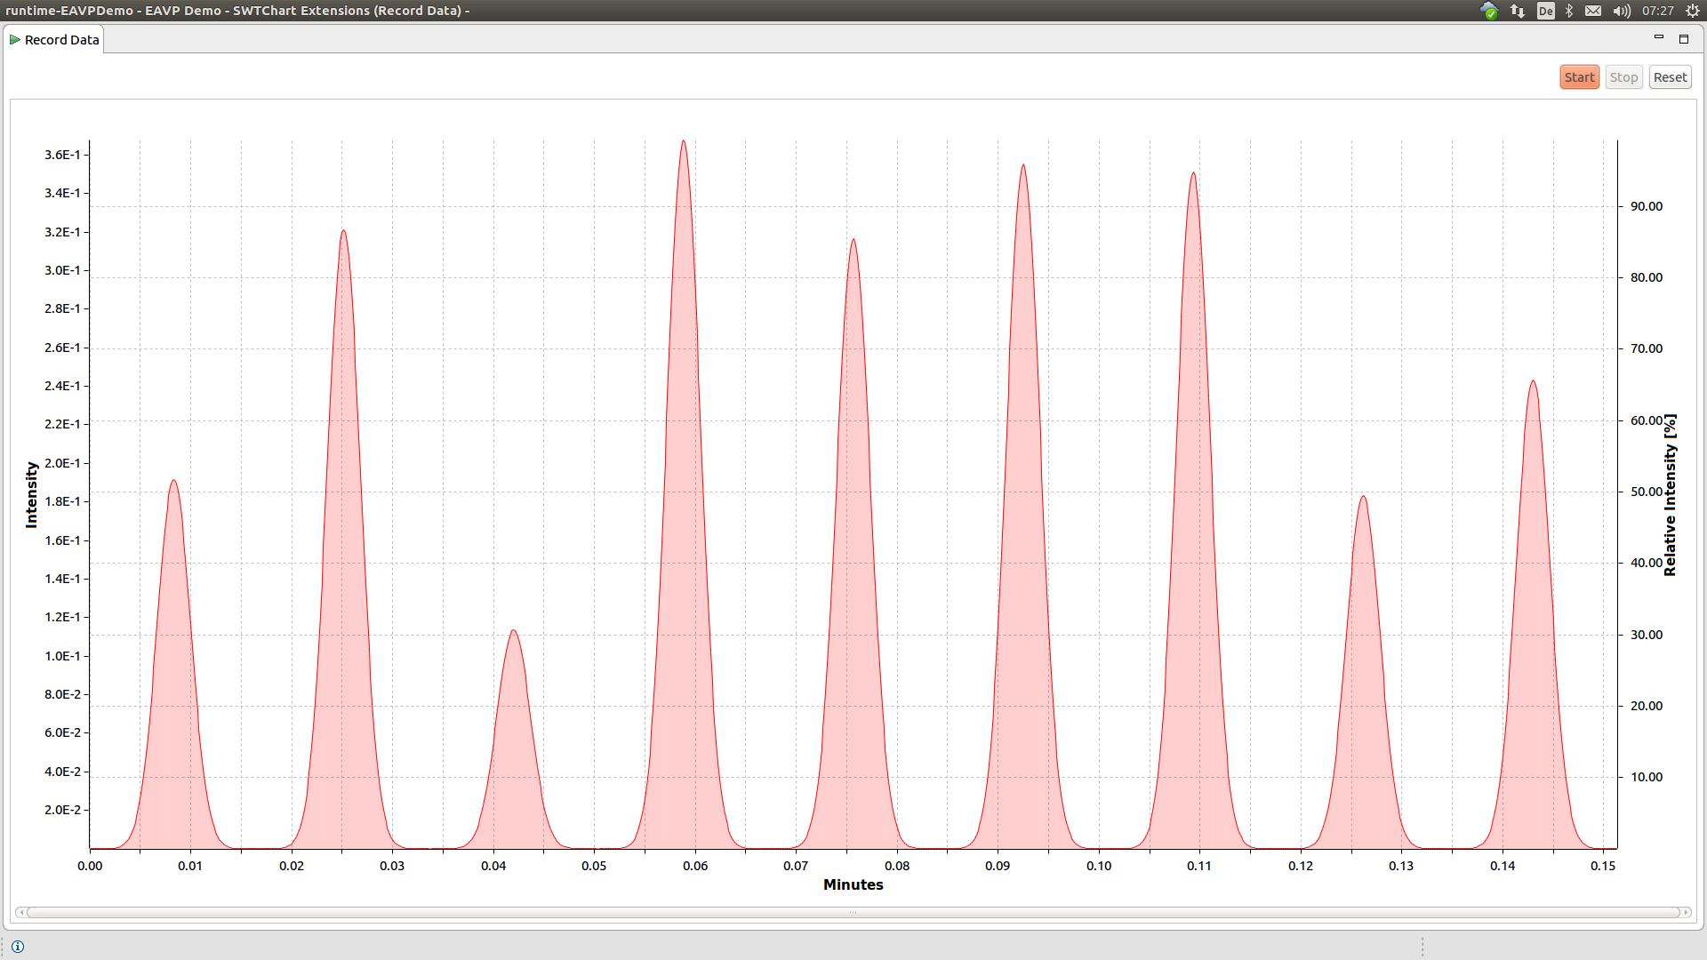Open the keyboard layout De indicator
The width and height of the screenshot is (1707, 960).
click(x=1546, y=11)
